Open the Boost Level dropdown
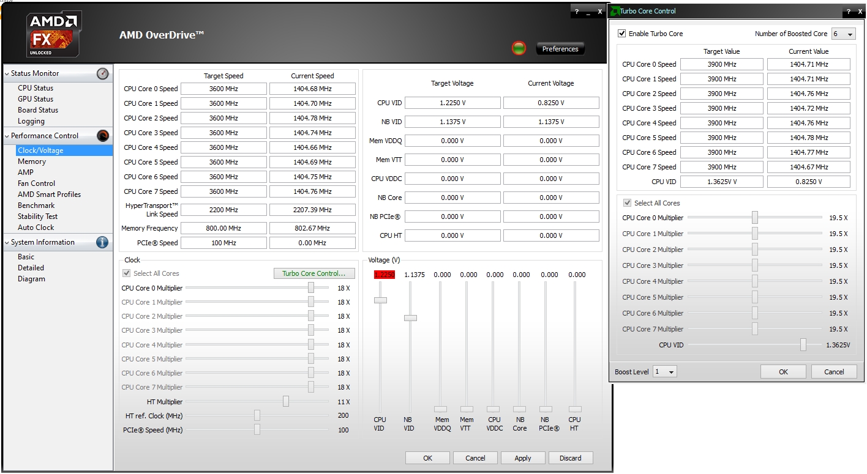Viewport: 867px width, 474px height. click(665, 372)
